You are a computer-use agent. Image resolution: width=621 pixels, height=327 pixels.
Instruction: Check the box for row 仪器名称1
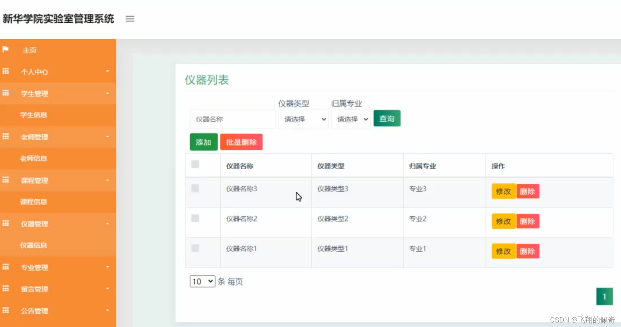click(195, 248)
